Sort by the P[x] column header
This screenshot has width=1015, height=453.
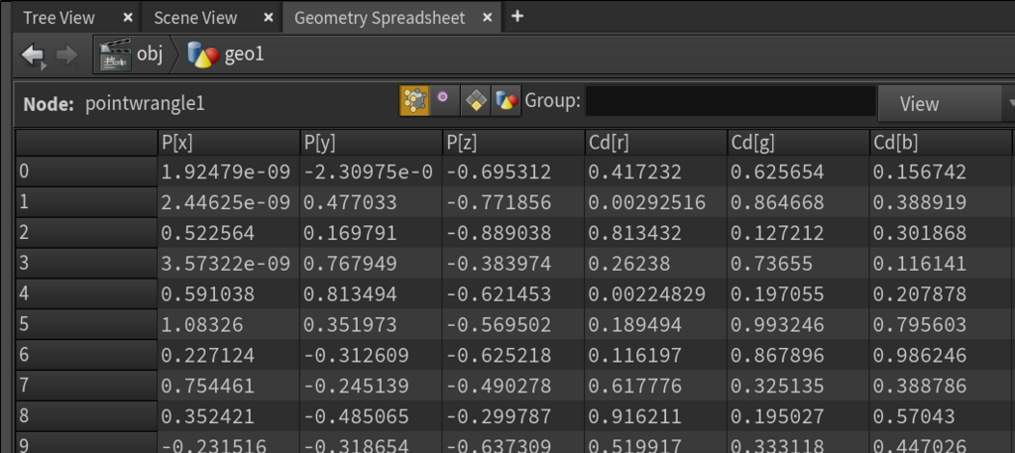229,143
